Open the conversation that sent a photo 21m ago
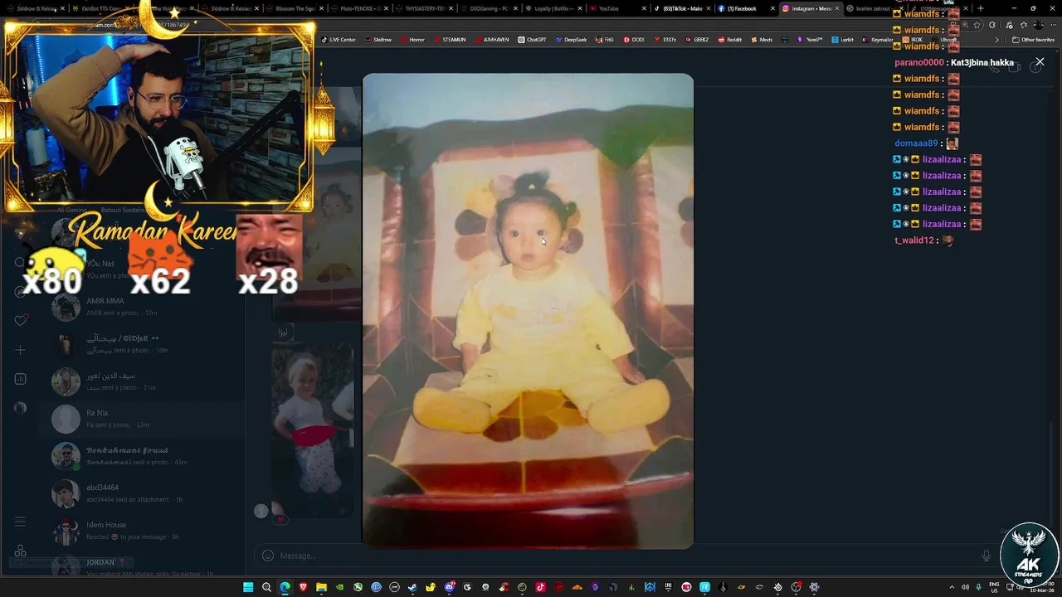 coord(141,381)
